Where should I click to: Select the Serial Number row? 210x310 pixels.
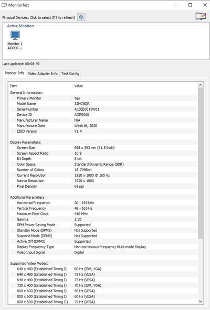(103, 109)
